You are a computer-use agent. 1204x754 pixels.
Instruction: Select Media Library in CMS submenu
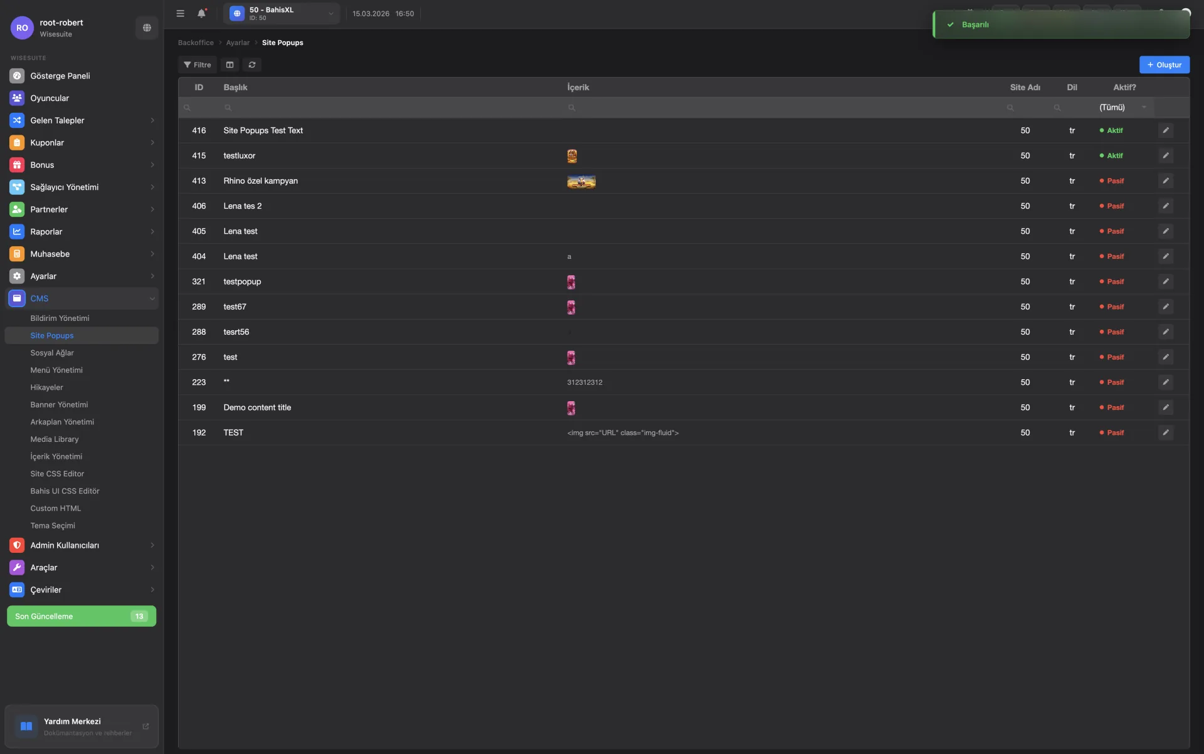55,439
